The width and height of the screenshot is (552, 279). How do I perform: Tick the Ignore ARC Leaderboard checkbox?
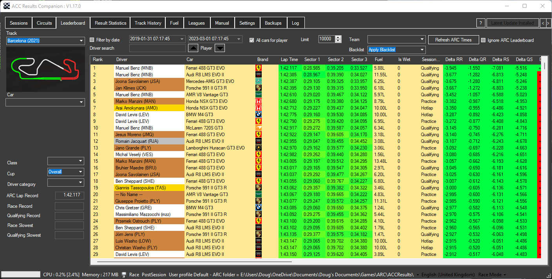483,40
